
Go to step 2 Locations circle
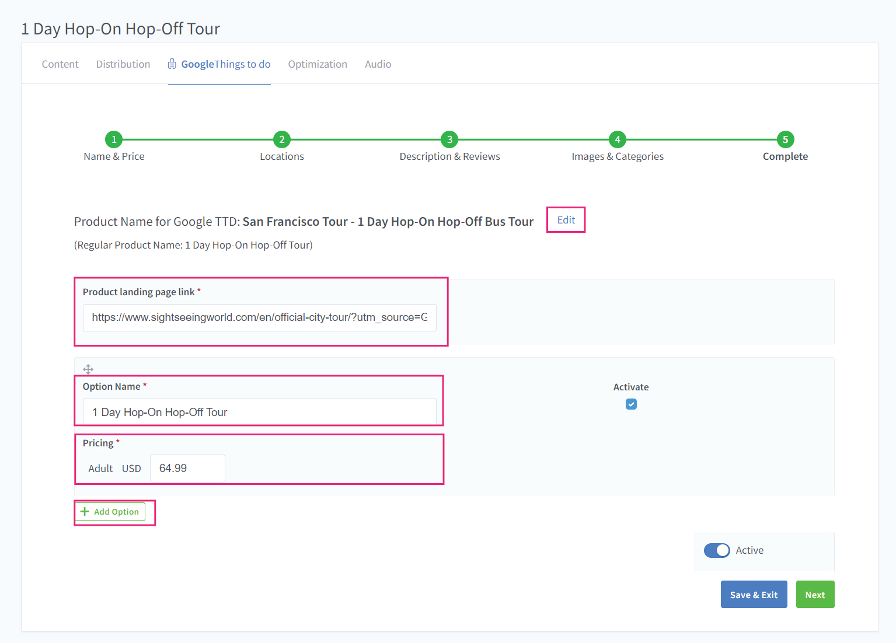281,139
